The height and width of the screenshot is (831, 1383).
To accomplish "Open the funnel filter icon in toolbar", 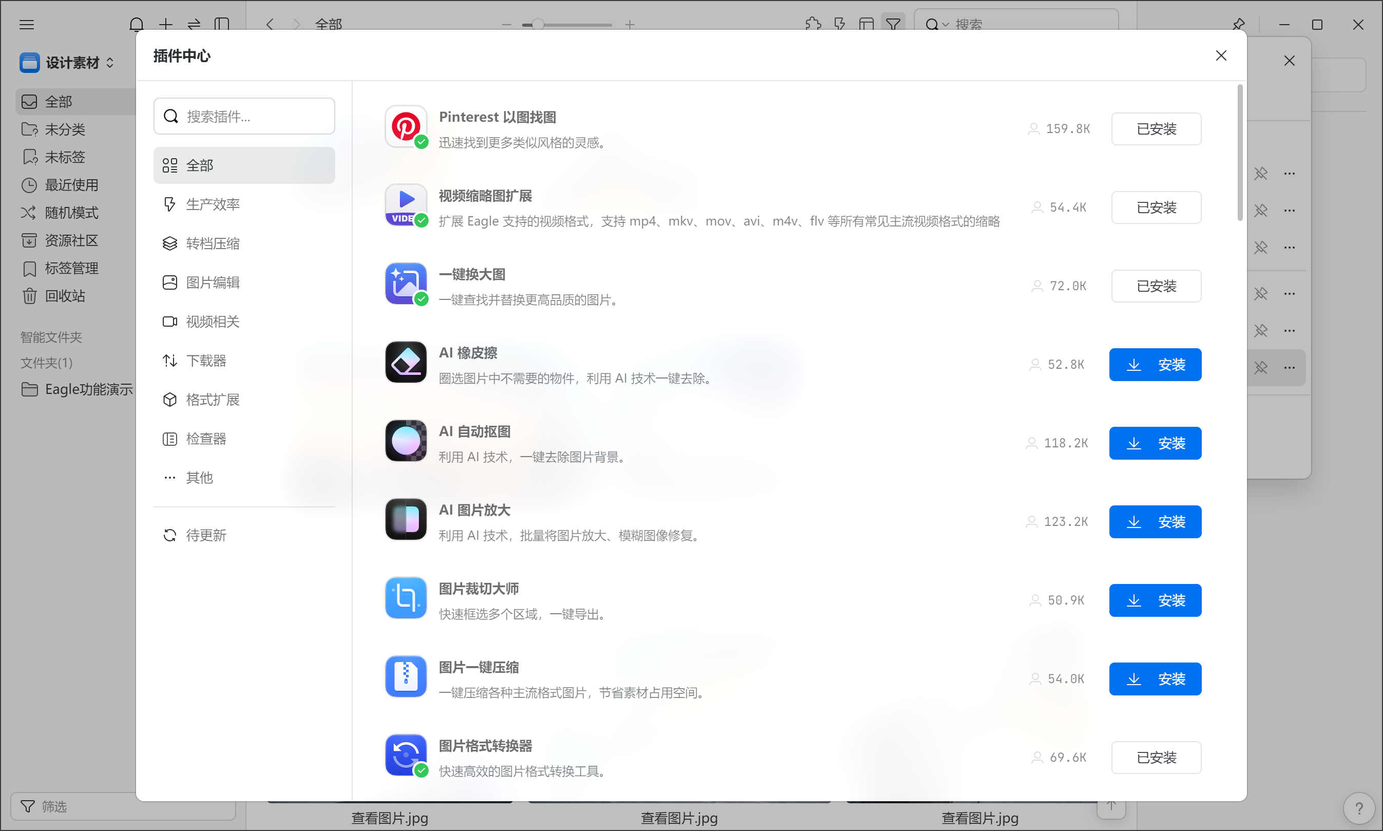I will tap(893, 24).
